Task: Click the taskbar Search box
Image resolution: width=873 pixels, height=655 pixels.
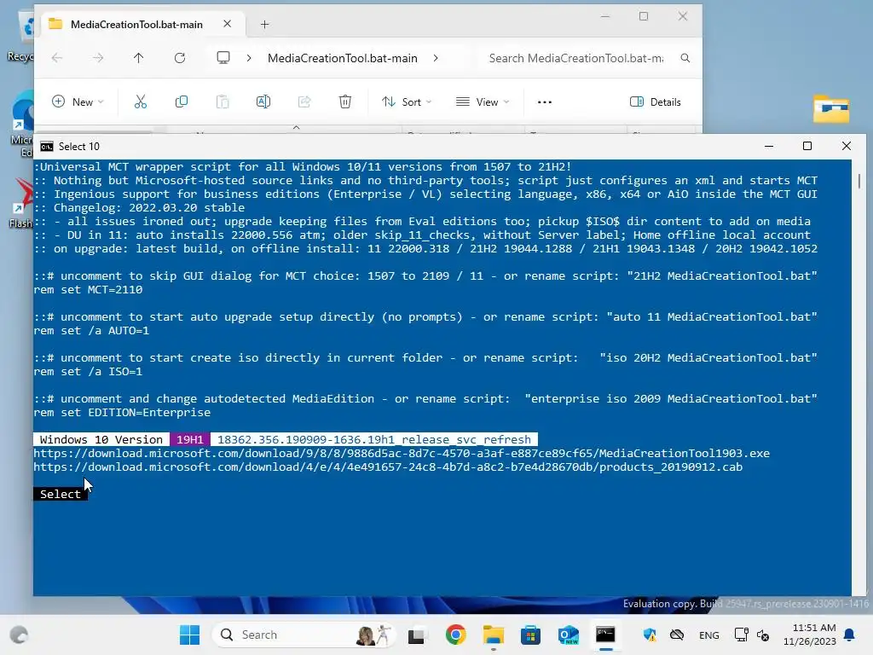Action: click(x=304, y=635)
